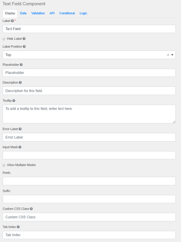The width and height of the screenshot is (181, 242).
Task: Click the Label Position help icon
Action: (24, 46)
